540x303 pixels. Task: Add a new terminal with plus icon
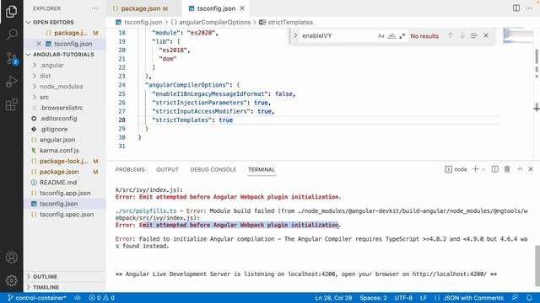click(475, 169)
